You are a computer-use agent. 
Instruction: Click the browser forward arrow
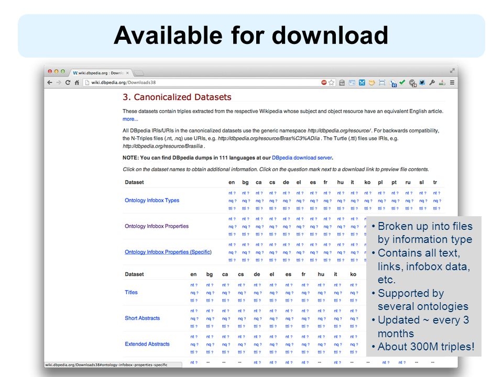tap(59, 82)
